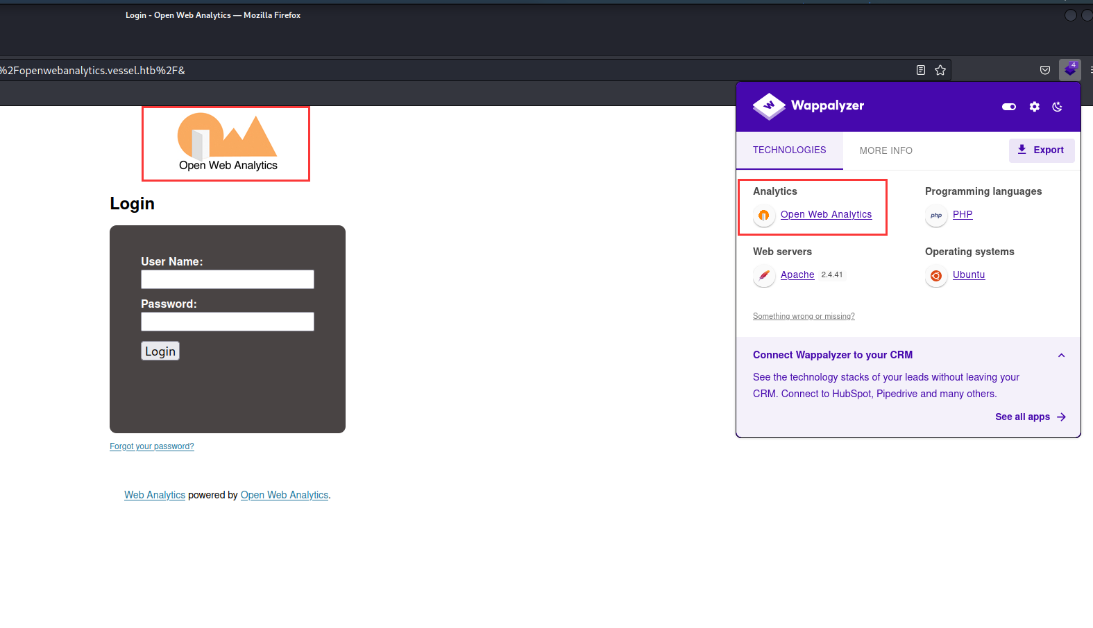Click the Open Web Analytics page logo
The image size is (1093, 628).
click(x=228, y=143)
